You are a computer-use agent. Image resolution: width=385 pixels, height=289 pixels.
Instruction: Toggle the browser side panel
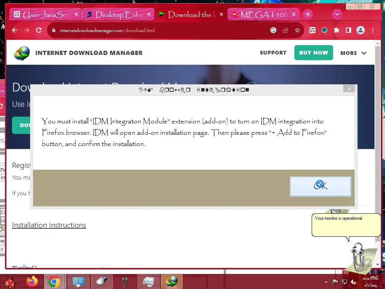pyautogui.click(x=349, y=30)
